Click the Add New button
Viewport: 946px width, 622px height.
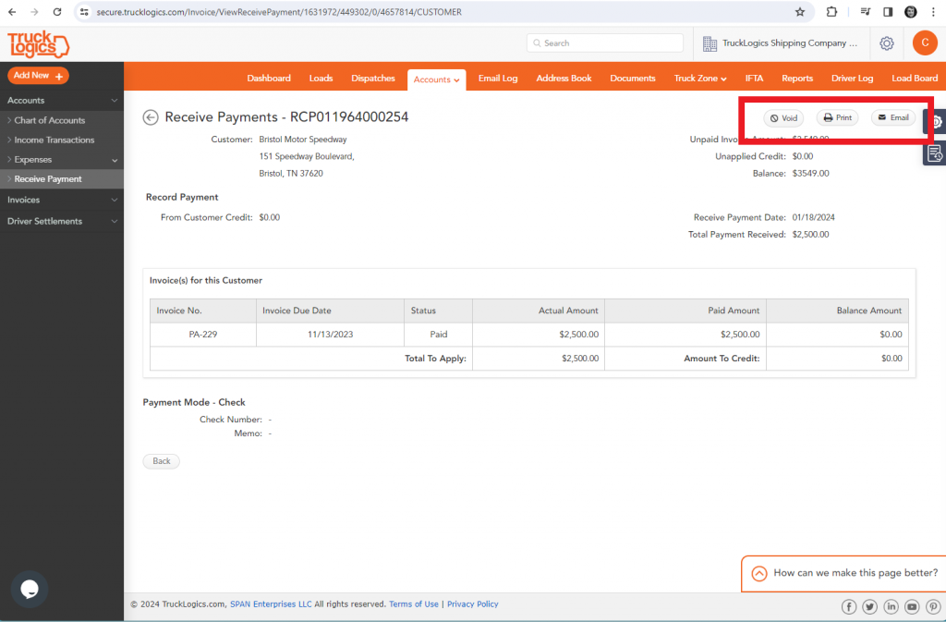point(38,76)
